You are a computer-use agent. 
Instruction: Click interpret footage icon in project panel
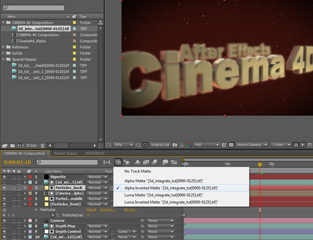[x=5, y=146]
